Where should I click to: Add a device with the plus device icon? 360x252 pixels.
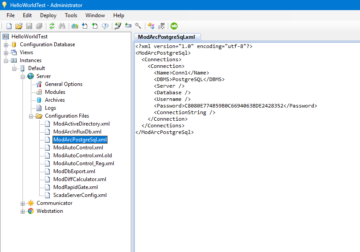tap(128, 26)
